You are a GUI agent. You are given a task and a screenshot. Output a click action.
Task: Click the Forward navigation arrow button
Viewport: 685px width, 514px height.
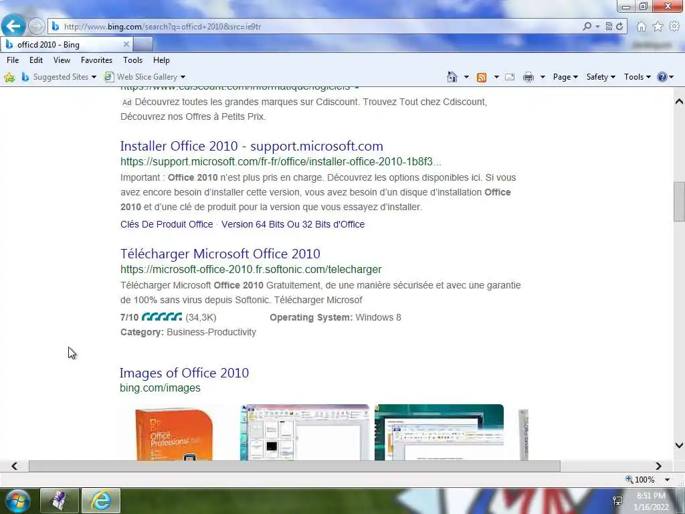point(37,26)
